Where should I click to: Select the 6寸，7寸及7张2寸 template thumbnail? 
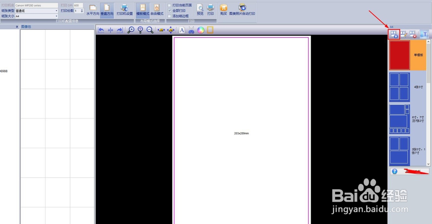pyautogui.click(x=399, y=119)
